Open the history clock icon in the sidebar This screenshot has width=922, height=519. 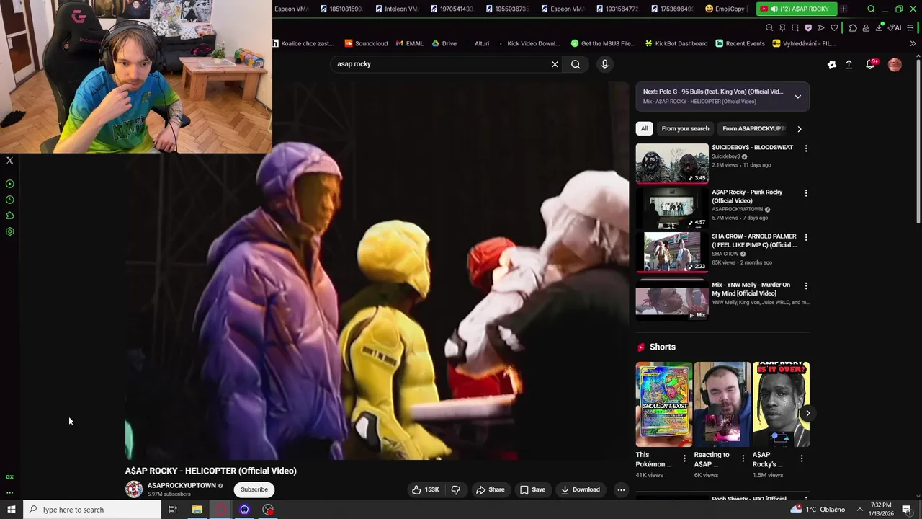[x=10, y=200]
